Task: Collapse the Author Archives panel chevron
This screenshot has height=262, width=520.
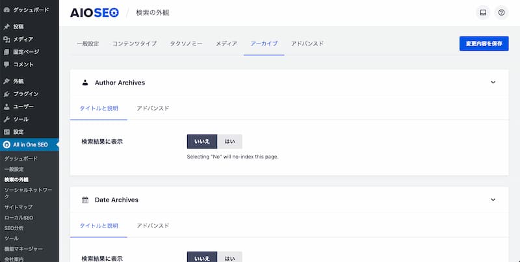Action: click(x=493, y=83)
